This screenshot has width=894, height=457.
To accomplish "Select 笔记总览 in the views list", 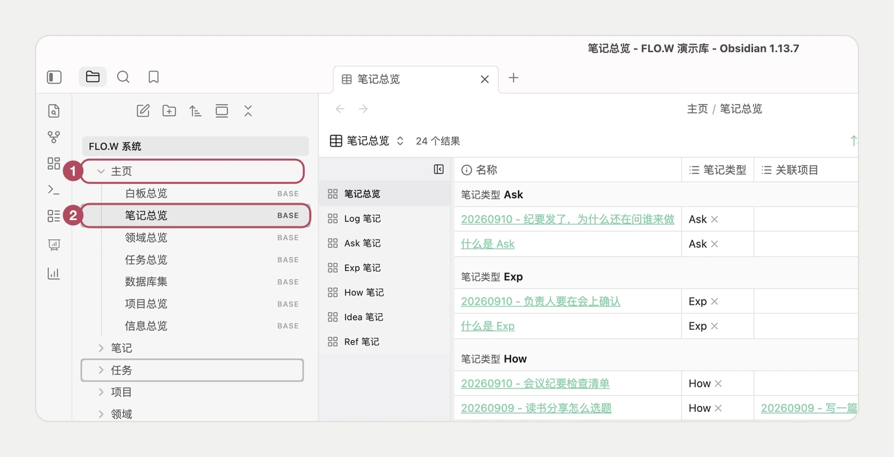I will point(384,194).
